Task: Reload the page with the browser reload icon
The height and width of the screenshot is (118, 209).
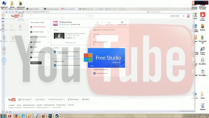Action: (16, 12)
